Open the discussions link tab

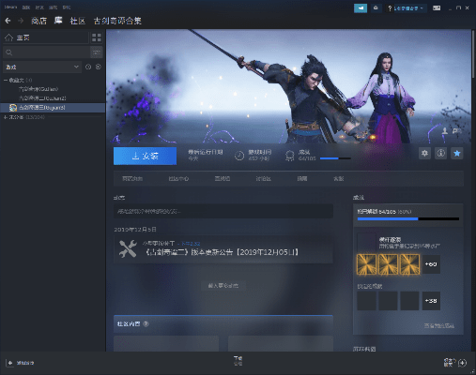[263, 179]
